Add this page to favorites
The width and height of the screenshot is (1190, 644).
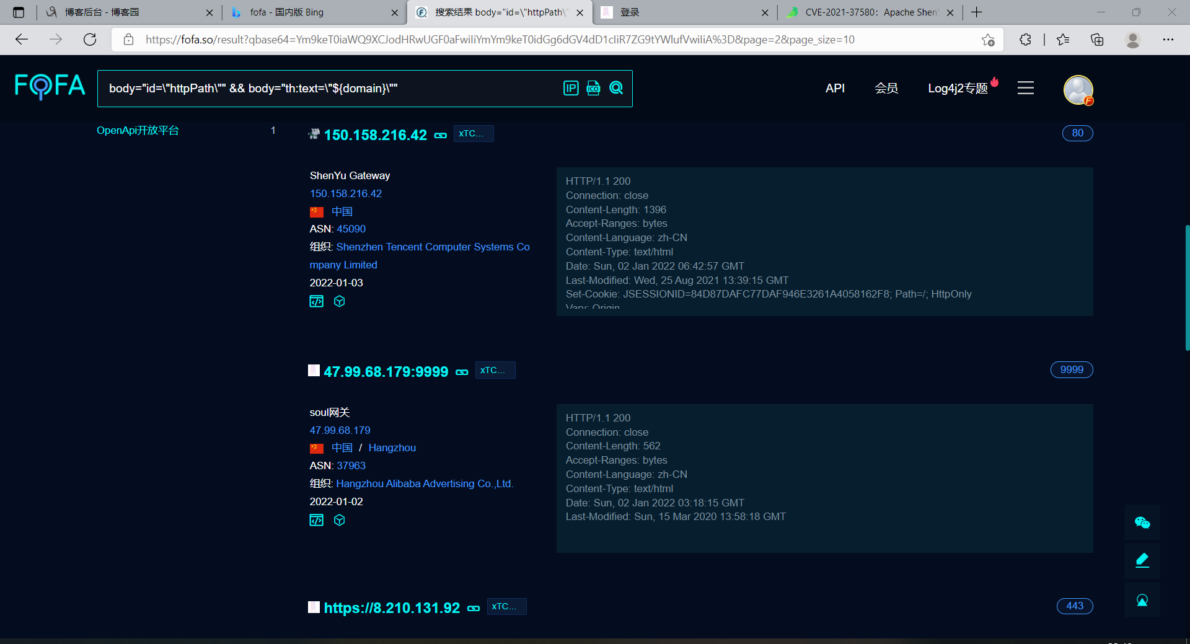(x=988, y=40)
